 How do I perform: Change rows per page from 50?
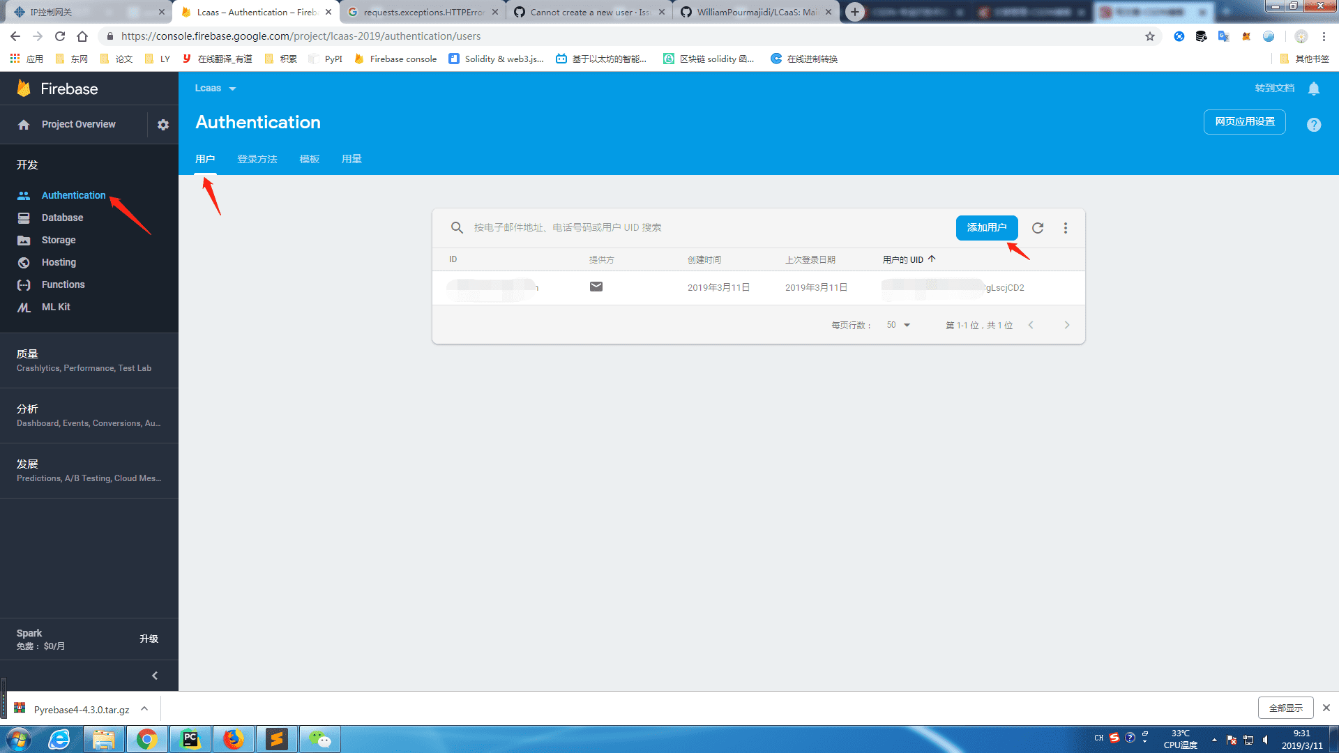898,324
